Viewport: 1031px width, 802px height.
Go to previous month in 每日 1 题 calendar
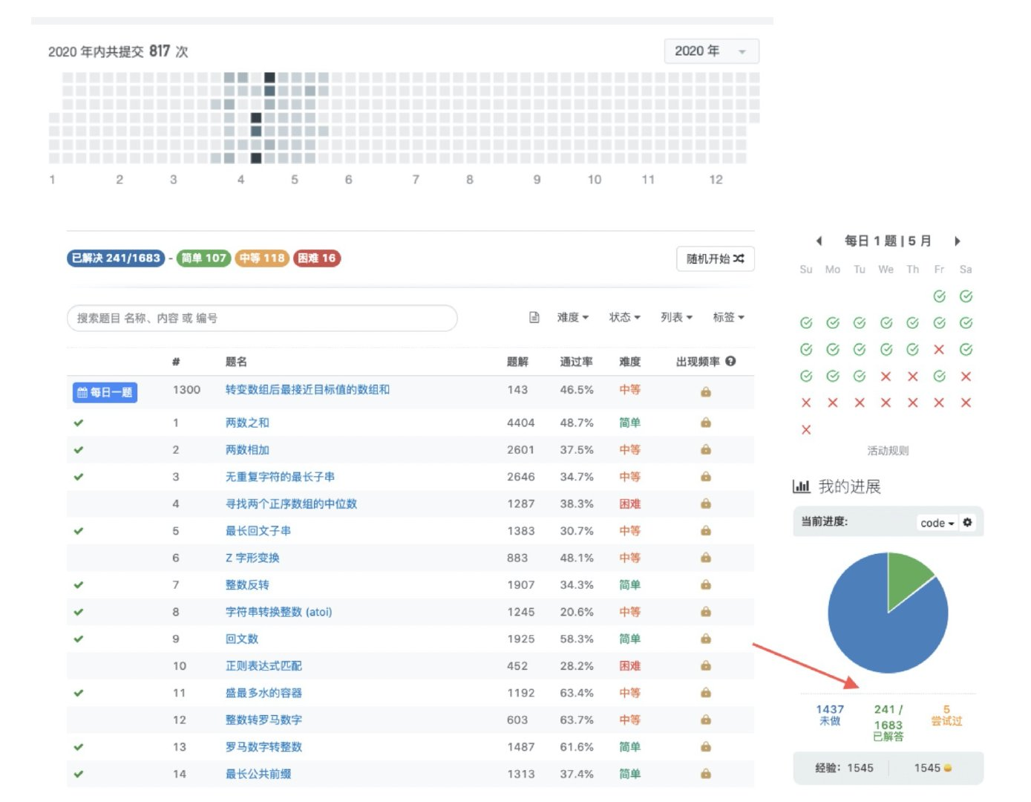click(x=819, y=241)
